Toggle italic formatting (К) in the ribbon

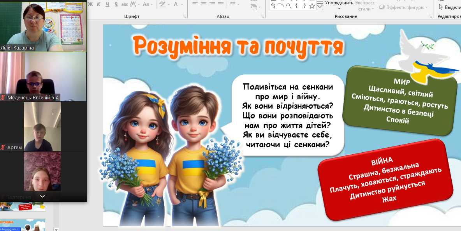[98, 4]
